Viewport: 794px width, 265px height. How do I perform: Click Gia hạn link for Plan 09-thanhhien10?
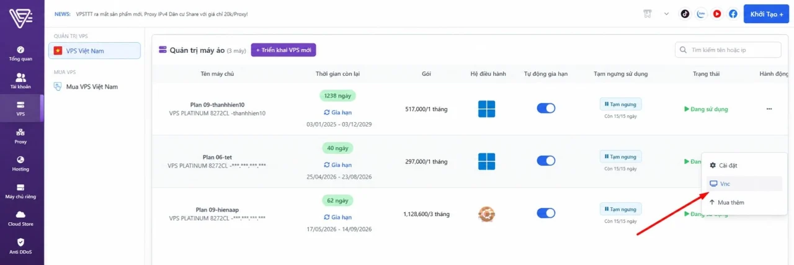(338, 112)
